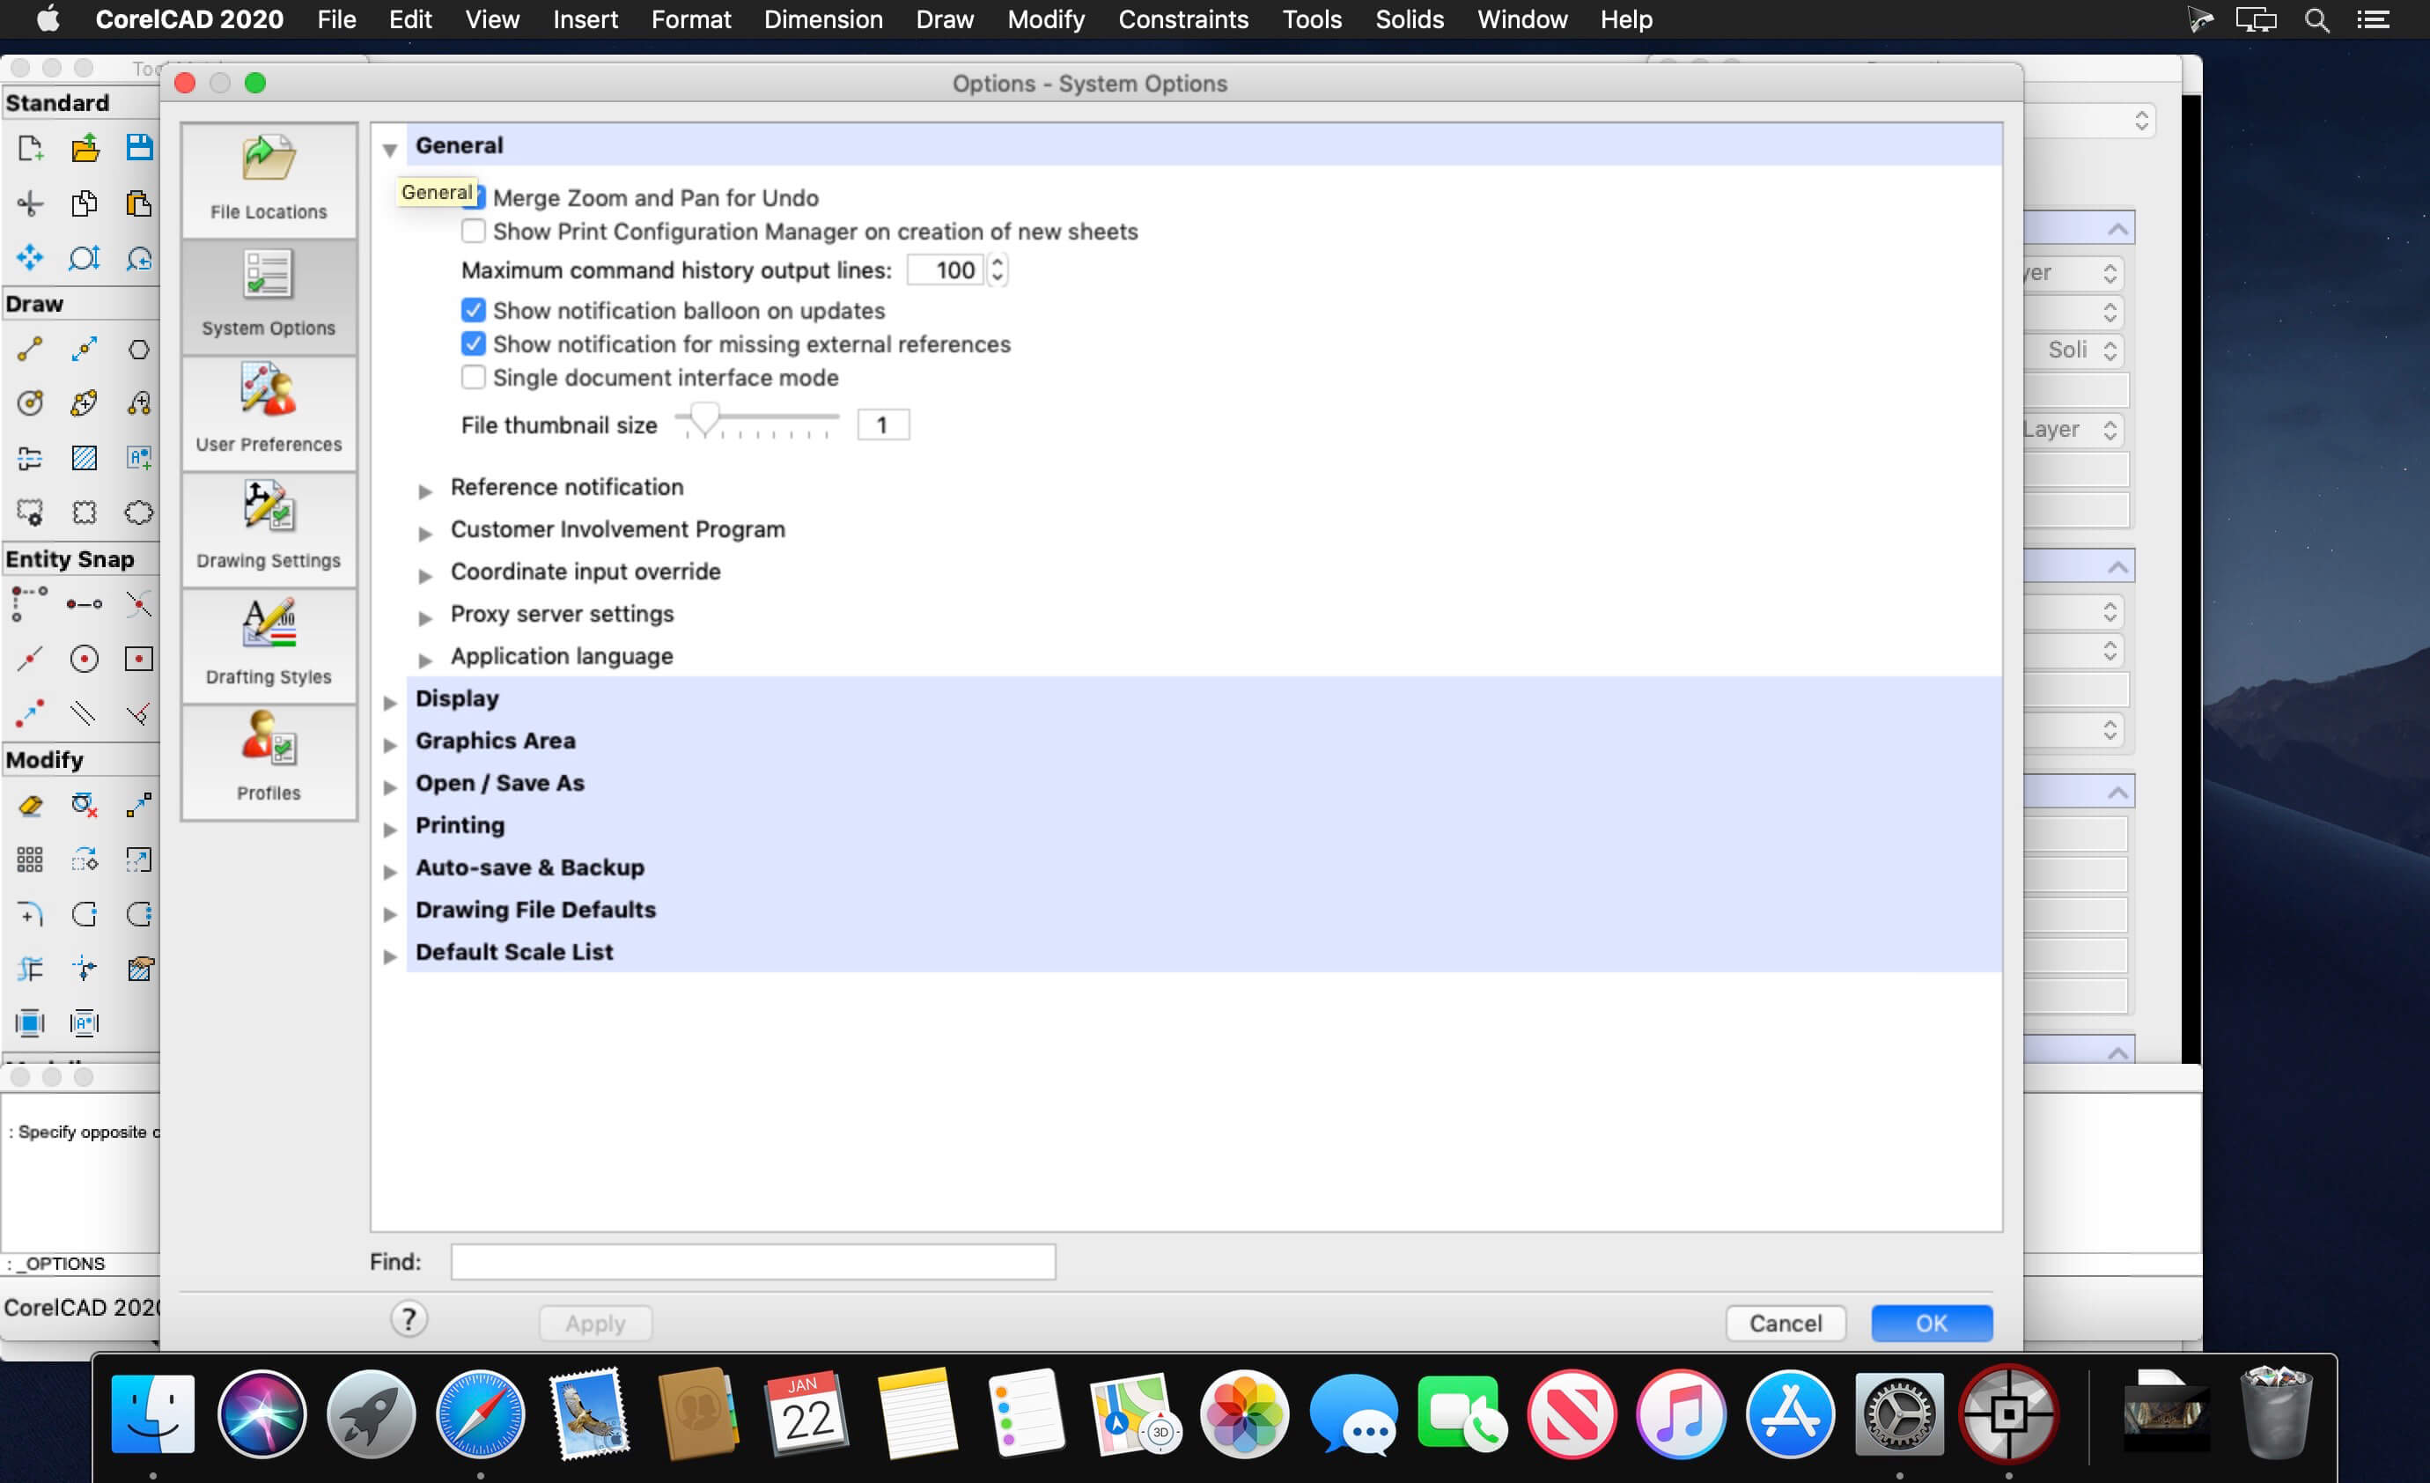Open the Edit menu

point(410,19)
